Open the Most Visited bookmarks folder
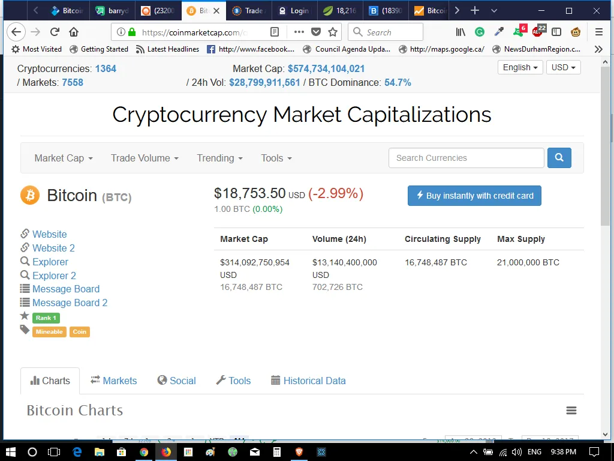The image size is (614, 461). pos(37,49)
